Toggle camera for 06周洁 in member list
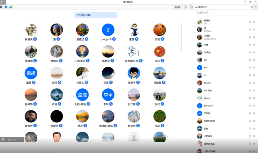 click(254, 53)
